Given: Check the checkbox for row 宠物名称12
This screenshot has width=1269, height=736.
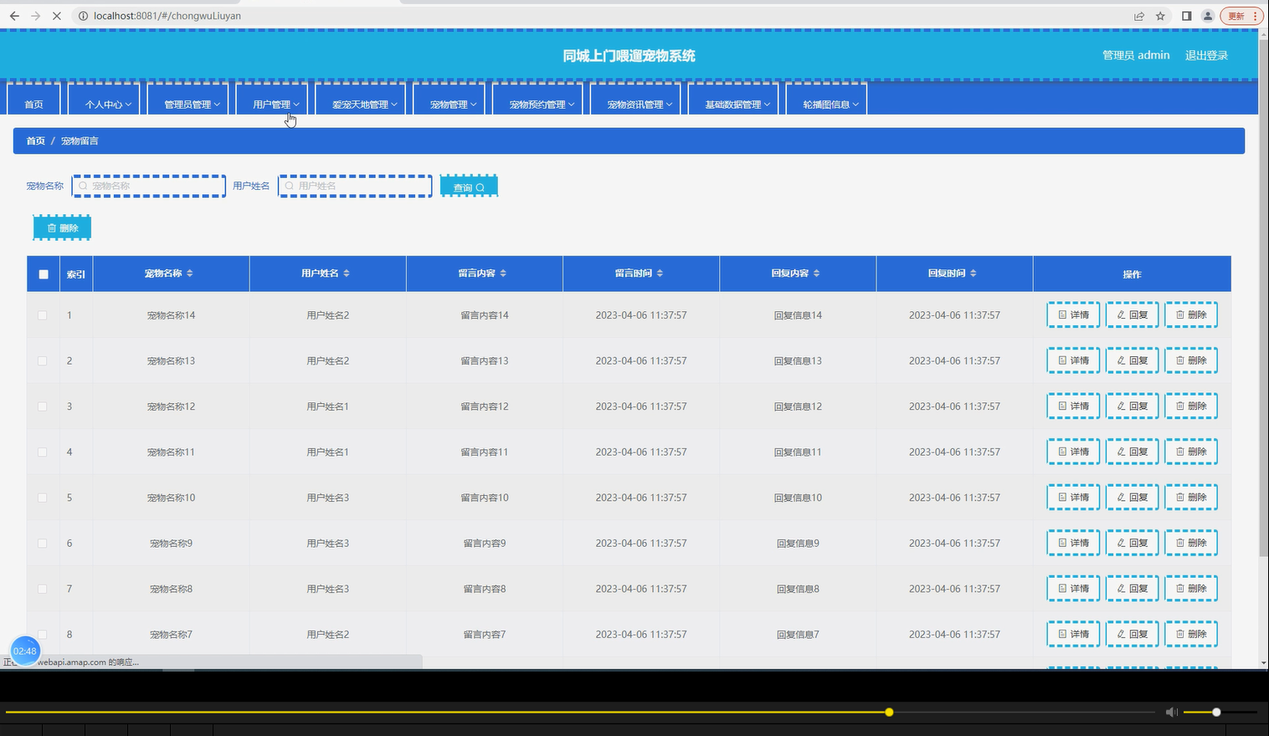Looking at the screenshot, I should [x=43, y=406].
